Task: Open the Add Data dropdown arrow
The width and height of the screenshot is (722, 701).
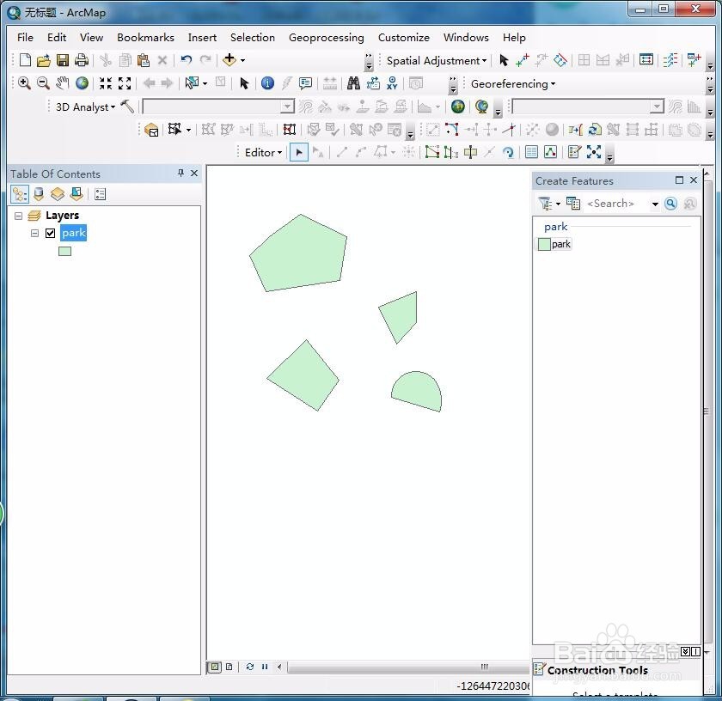Action: coord(242,60)
